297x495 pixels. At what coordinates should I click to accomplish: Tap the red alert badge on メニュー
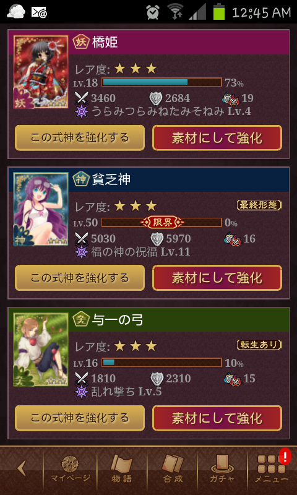[285, 457]
